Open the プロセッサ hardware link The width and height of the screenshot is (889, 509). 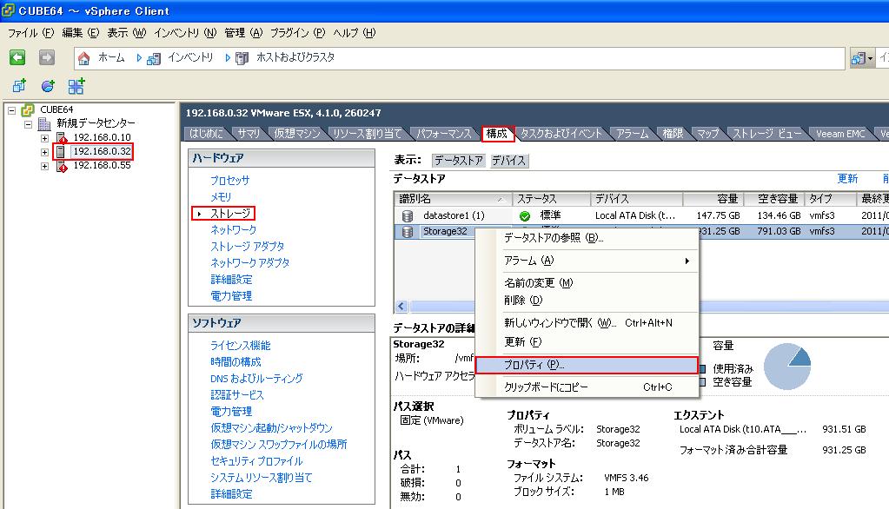point(229,181)
